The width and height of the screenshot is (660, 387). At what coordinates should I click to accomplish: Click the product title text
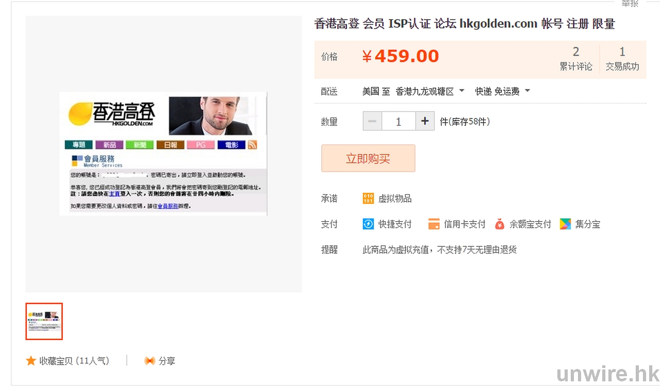464,24
